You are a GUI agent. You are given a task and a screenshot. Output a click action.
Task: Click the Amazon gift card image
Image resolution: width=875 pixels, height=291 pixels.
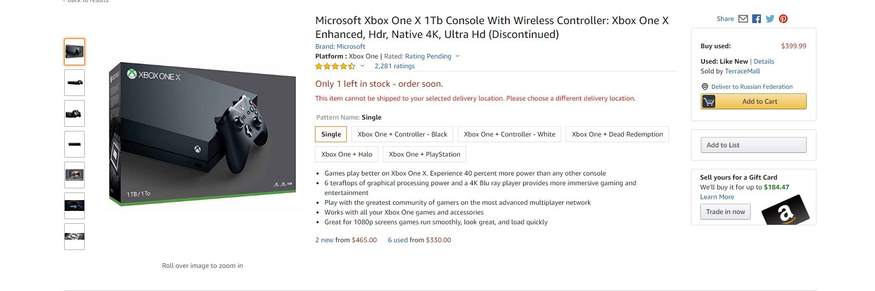click(785, 210)
